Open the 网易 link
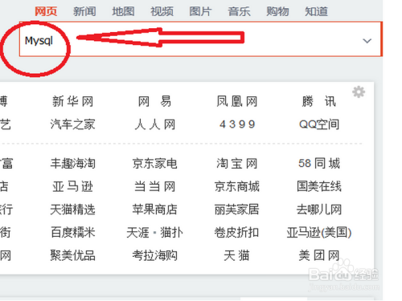Viewport: 402px width, 301px height. point(154,102)
